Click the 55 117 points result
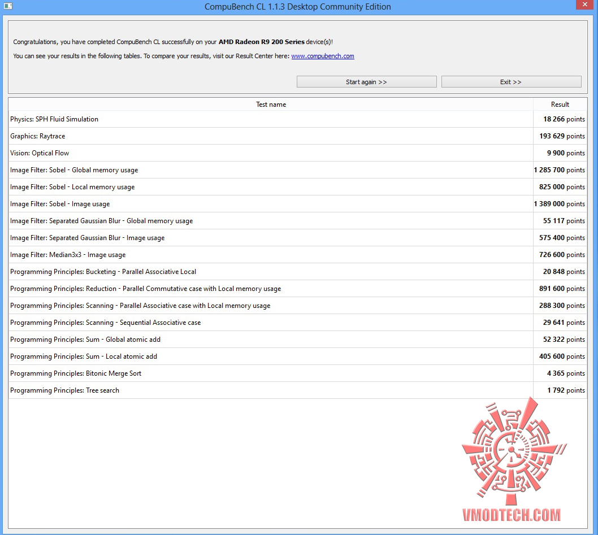598x535 pixels. tap(564, 221)
